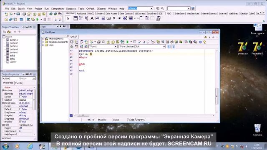
Task: Expand the Variables/Constants node
Action: [x=43, y=42]
